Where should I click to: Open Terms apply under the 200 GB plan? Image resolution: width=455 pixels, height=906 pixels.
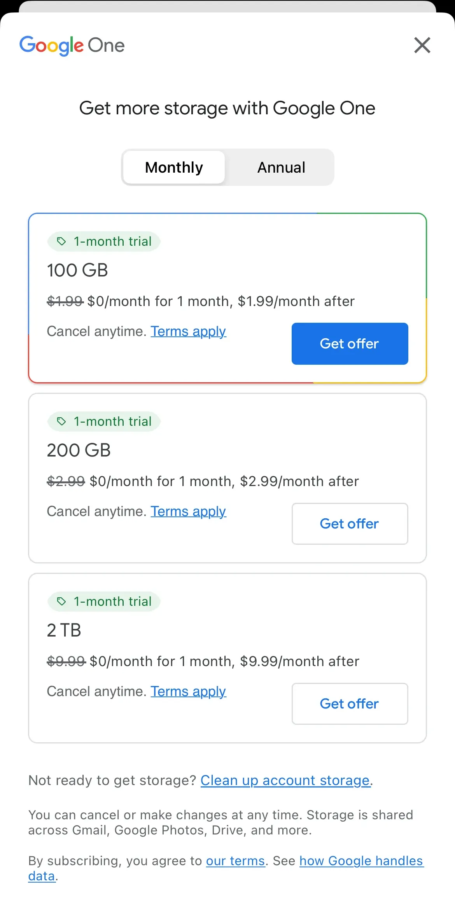(188, 511)
